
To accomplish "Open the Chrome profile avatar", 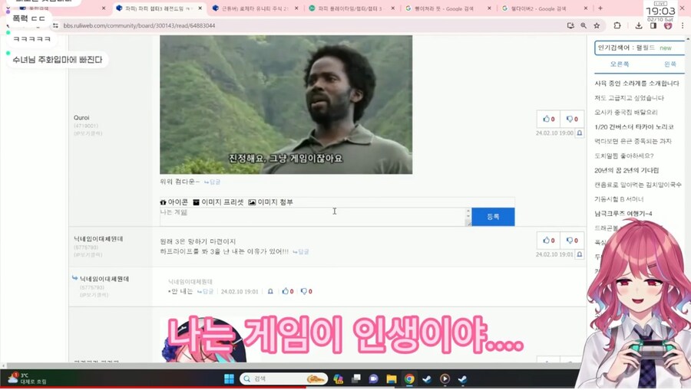I will [668, 25].
